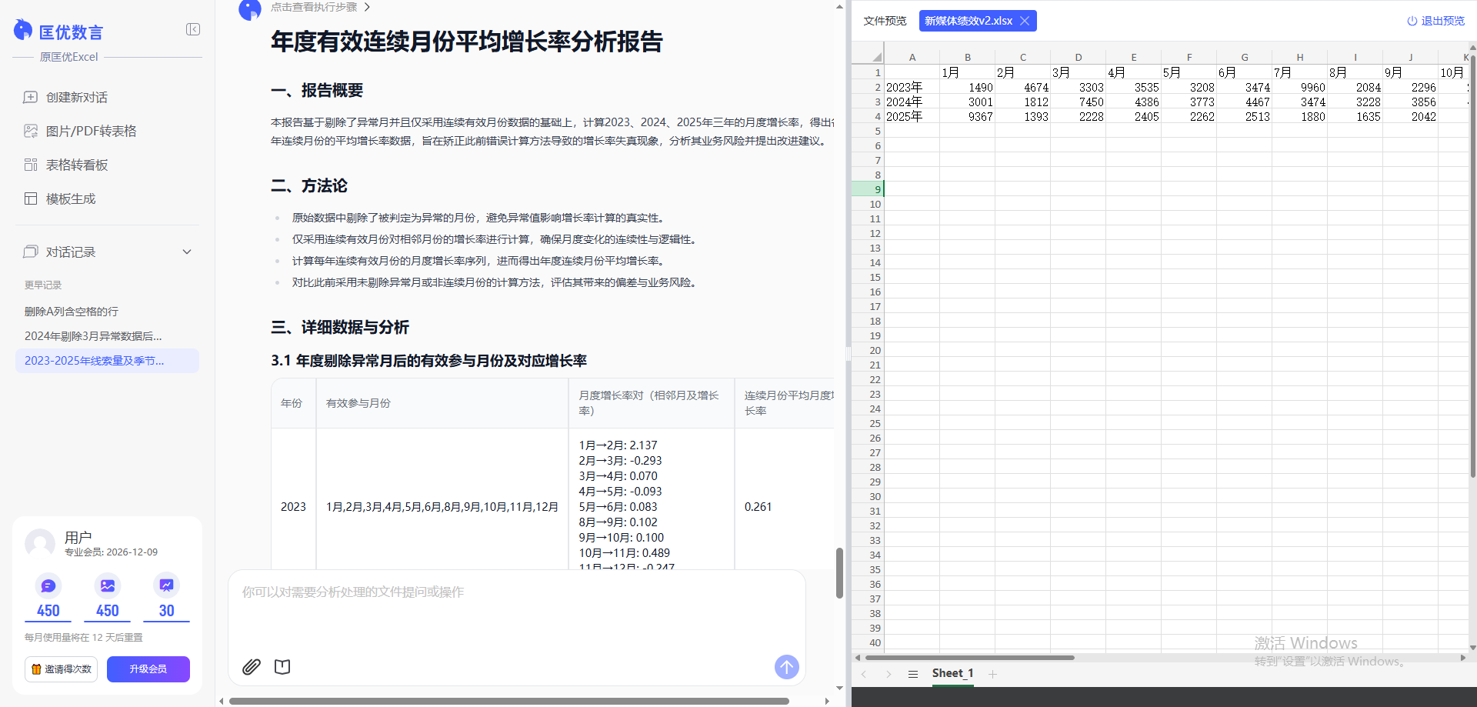Attach a file using the paperclip icon
The width and height of the screenshot is (1477, 707).
[x=251, y=666]
